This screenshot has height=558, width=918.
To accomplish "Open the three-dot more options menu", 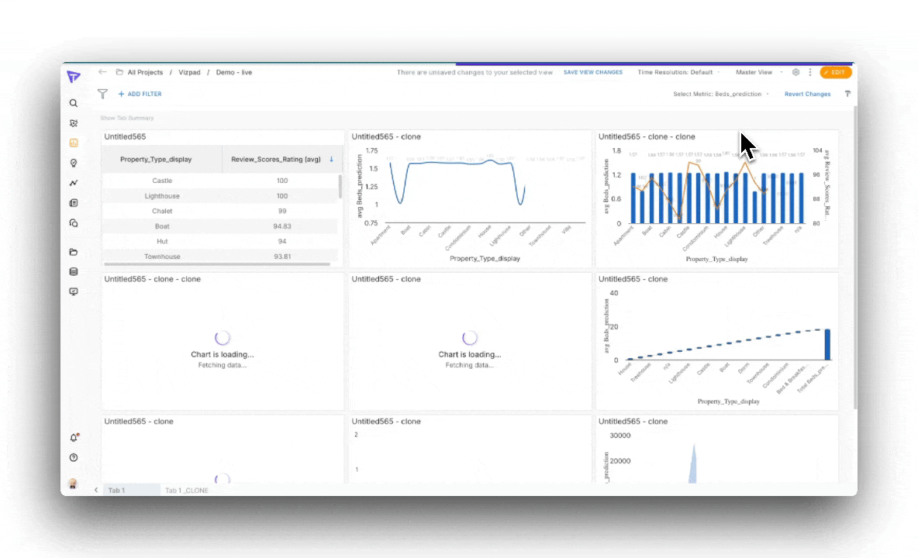I will pos(810,72).
